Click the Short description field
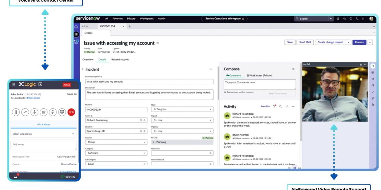This screenshot has height=190, width=381. [x=149, y=82]
